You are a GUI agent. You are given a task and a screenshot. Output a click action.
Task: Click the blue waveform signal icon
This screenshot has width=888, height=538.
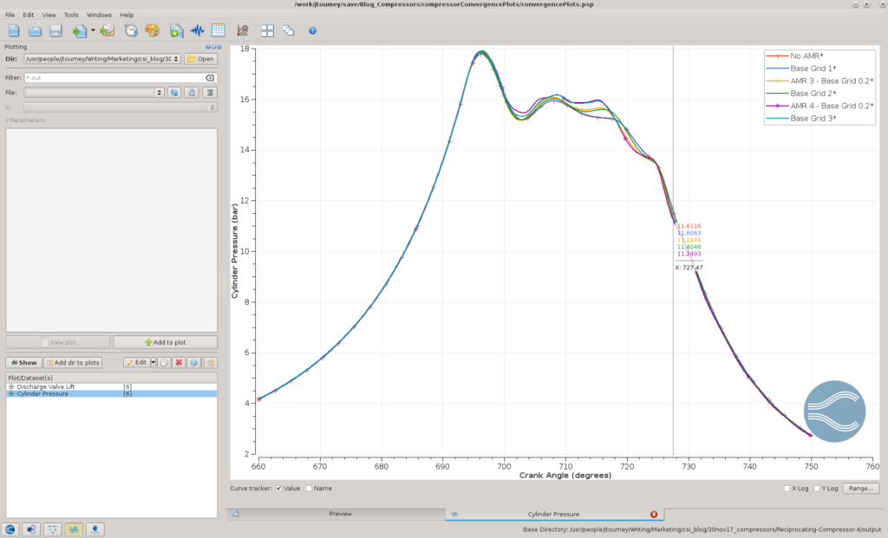[197, 30]
